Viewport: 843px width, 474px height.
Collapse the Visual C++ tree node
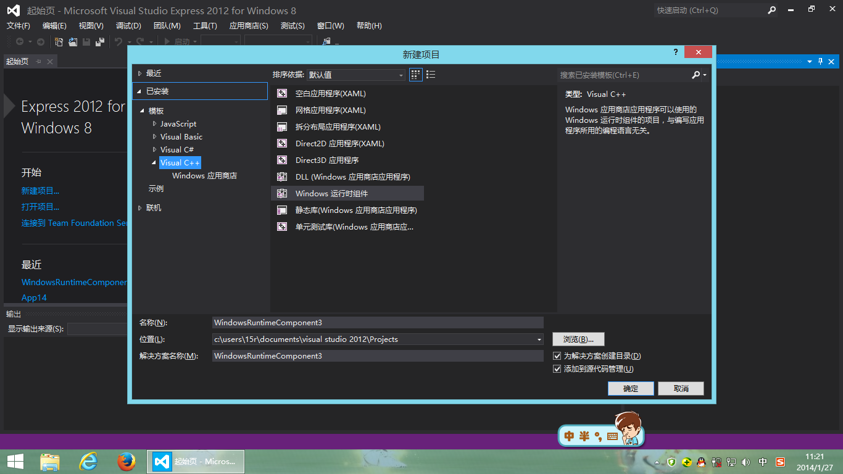(x=154, y=162)
